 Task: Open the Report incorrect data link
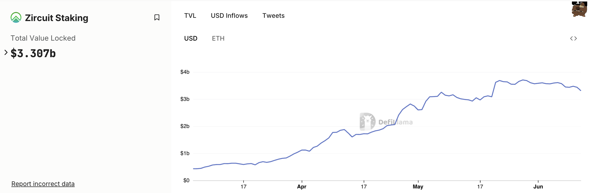[43, 184]
